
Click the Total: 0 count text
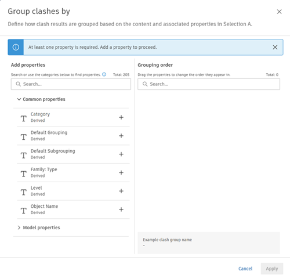[272, 75]
